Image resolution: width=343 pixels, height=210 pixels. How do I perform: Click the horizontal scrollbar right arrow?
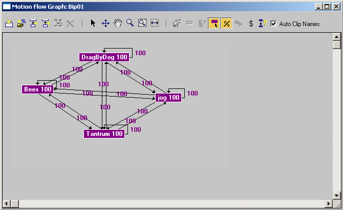coord(328,204)
